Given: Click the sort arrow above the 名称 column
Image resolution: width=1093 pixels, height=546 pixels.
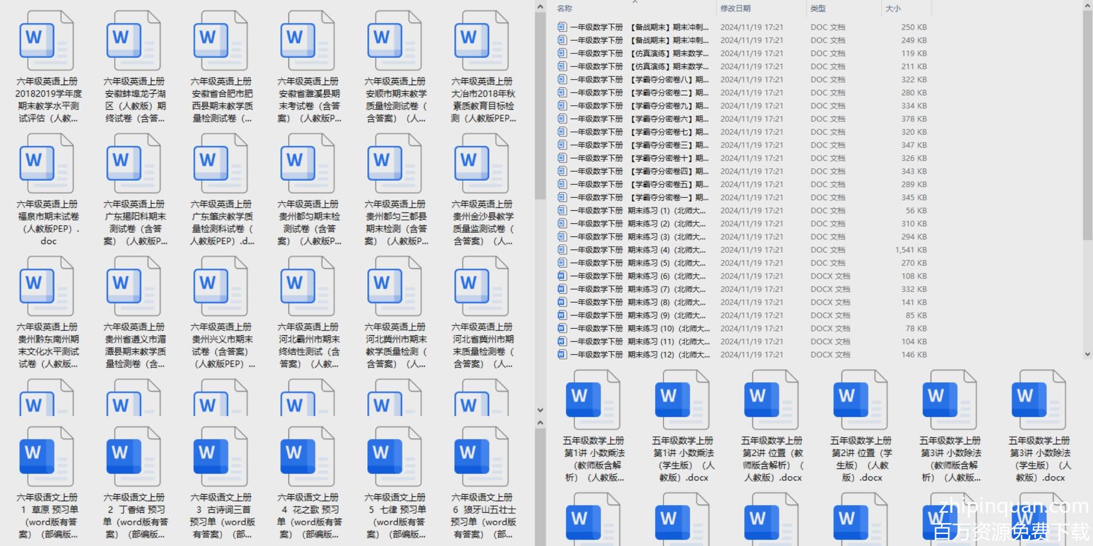Looking at the screenshot, I should pos(635,2).
